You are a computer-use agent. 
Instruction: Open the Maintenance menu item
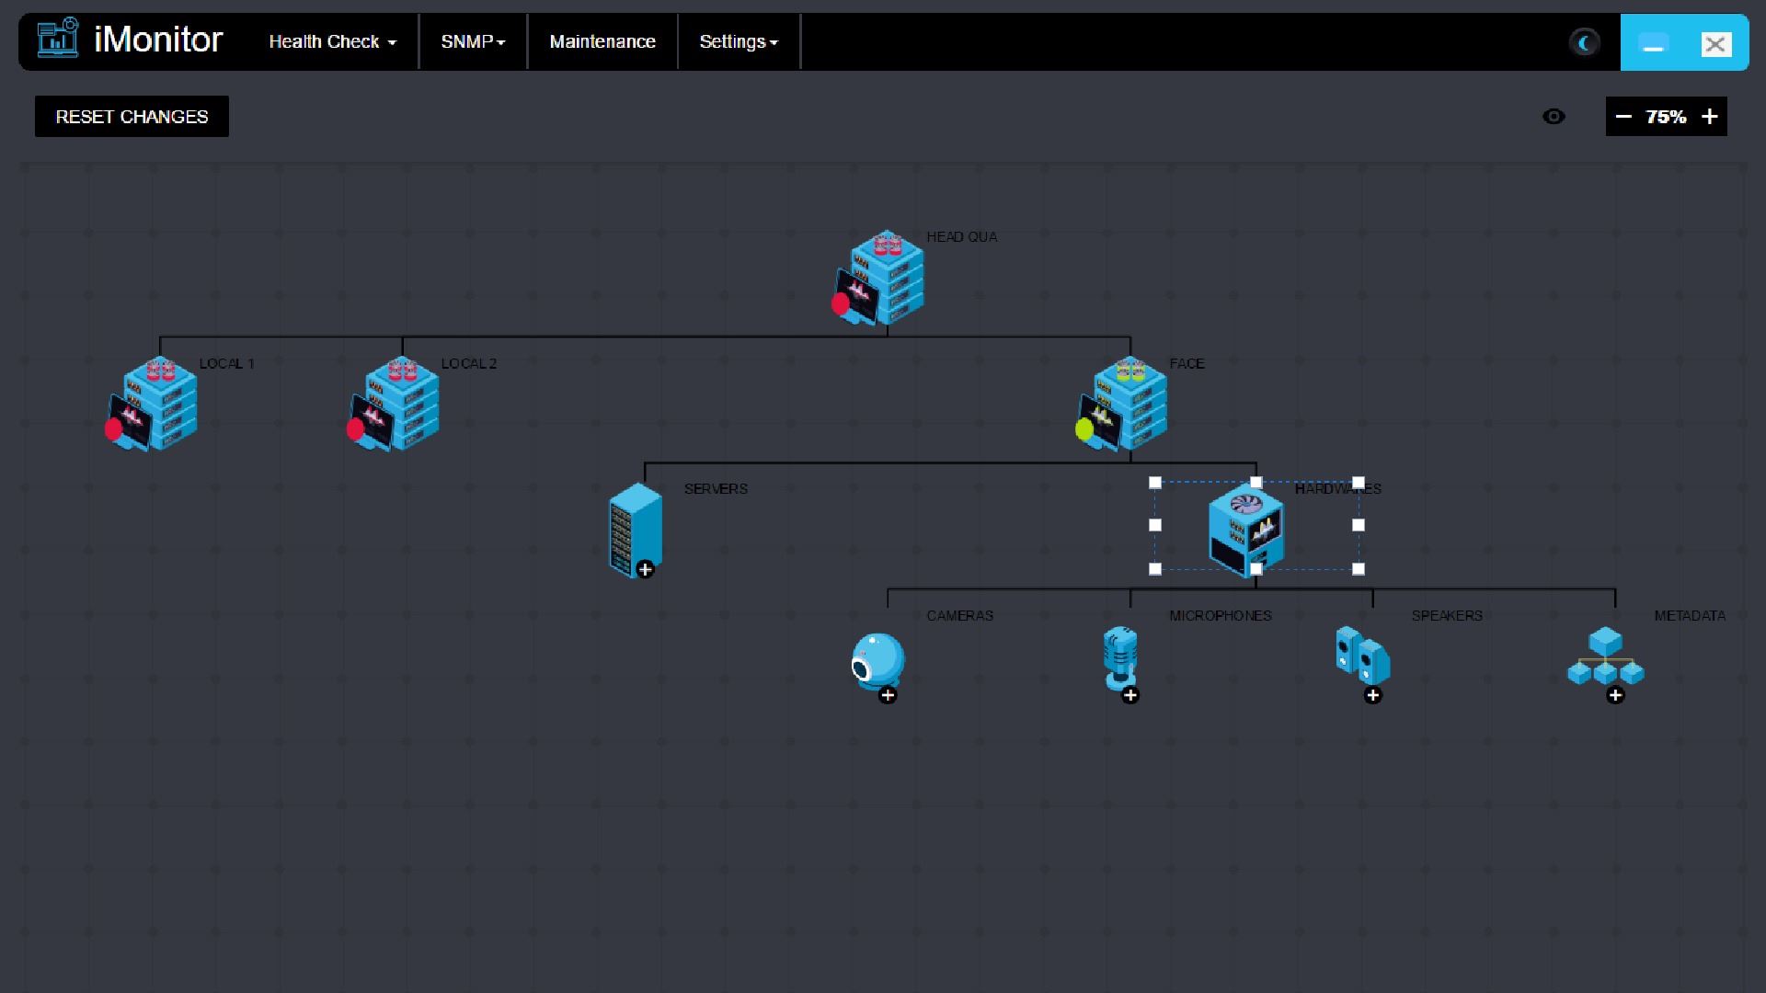602,41
